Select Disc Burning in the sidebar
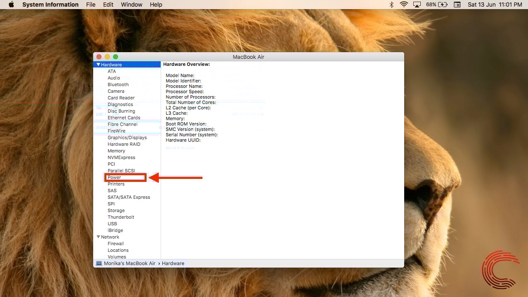The height and width of the screenshot is (297, 528). [x=121, y=111]
